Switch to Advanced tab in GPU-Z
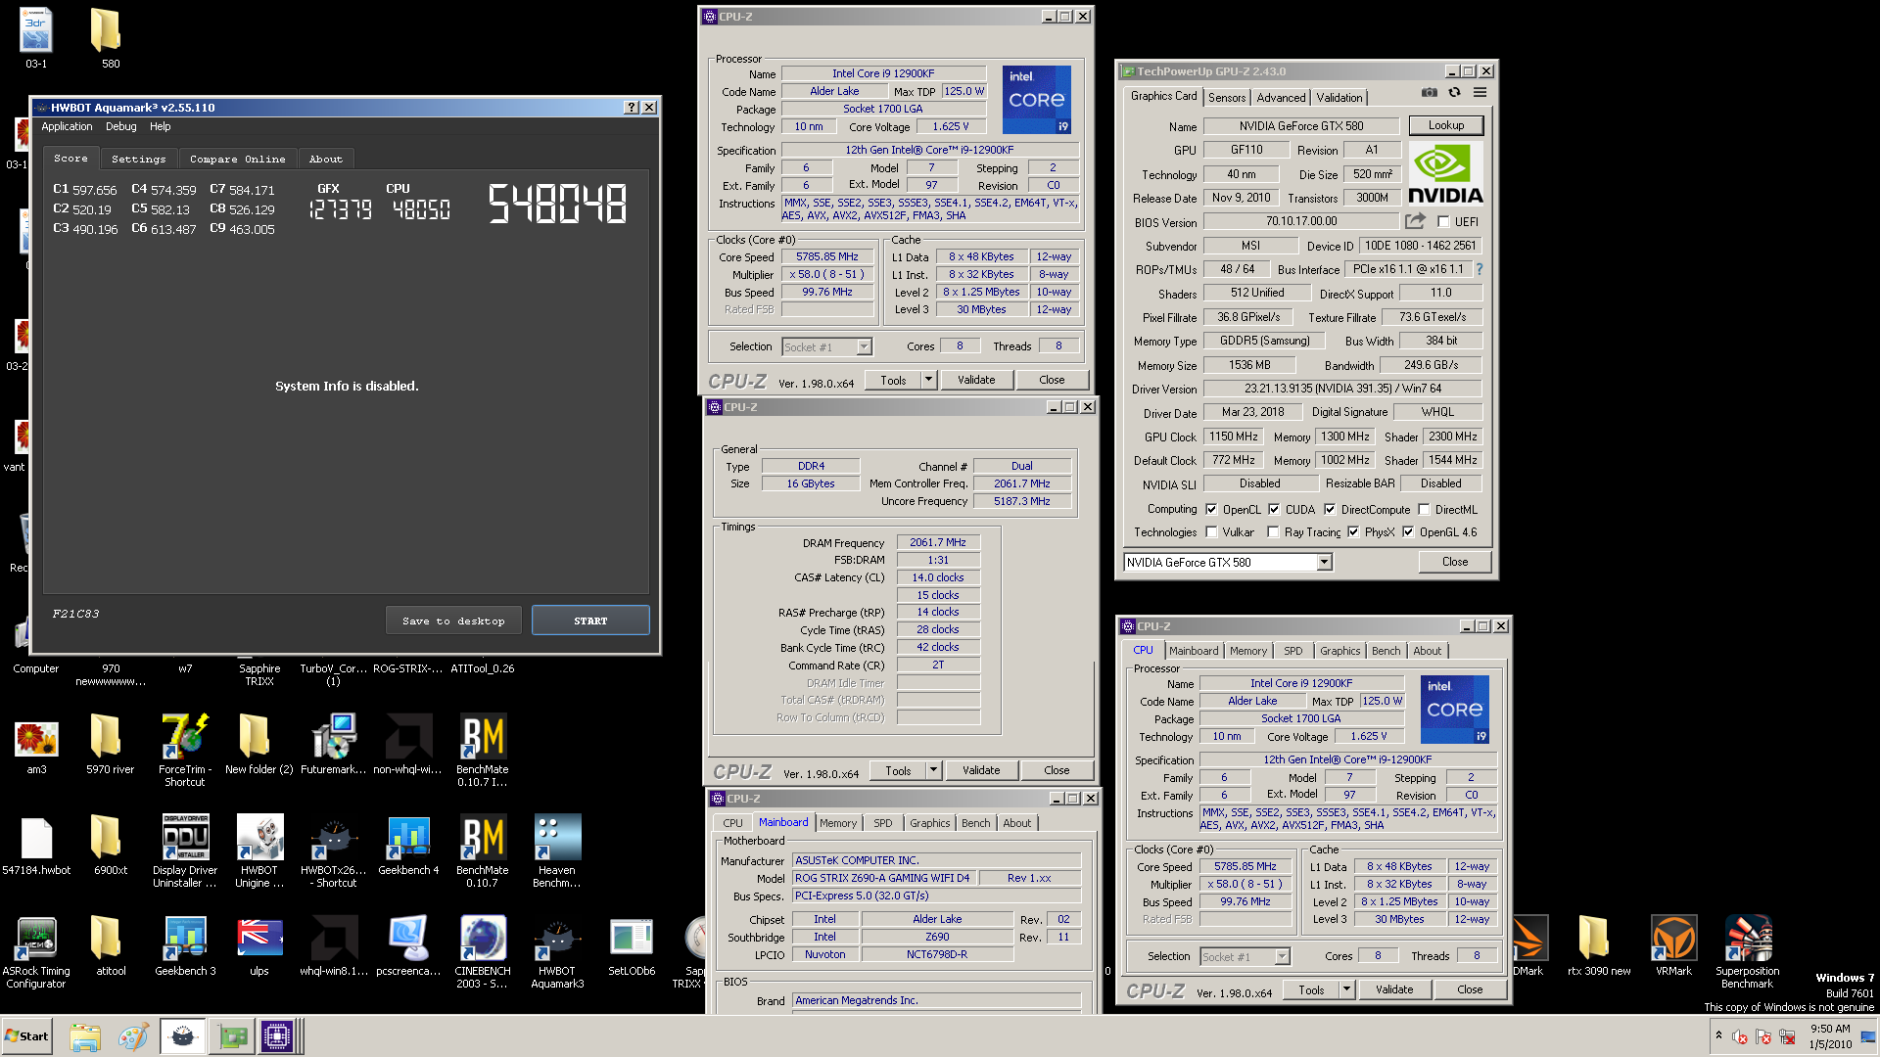The width and height of the screenshot is (1880, 1057). [1281, 97]
